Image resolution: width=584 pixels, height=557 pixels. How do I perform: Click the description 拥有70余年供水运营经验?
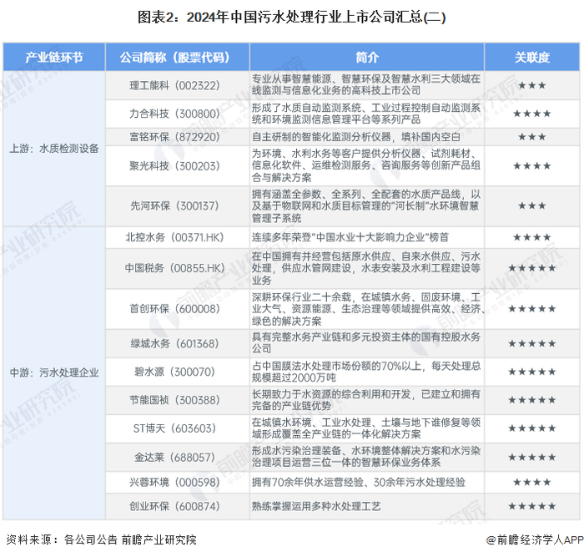(x=358, y=482)
